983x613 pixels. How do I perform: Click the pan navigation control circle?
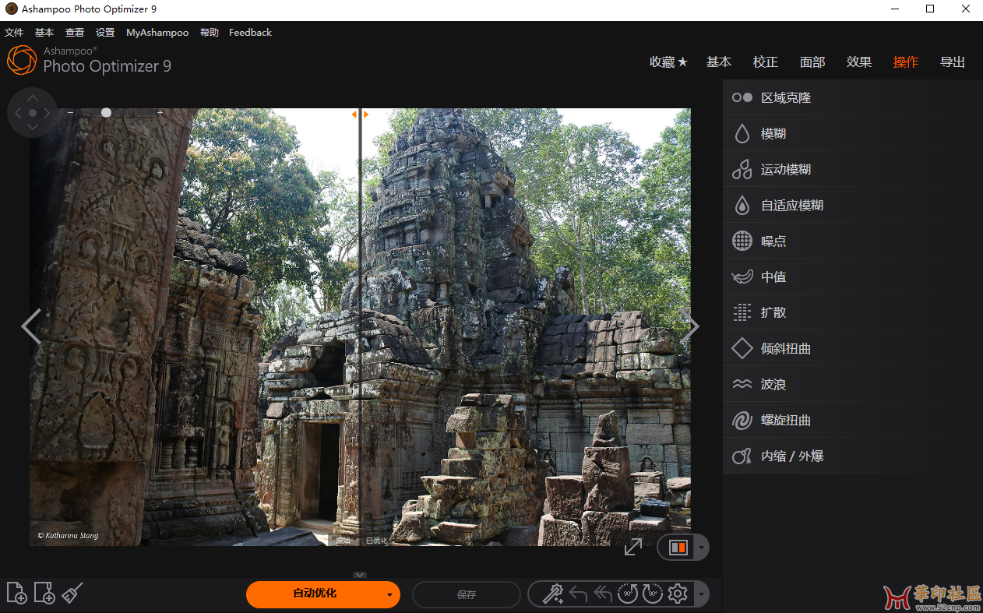(x=32, y=113)
